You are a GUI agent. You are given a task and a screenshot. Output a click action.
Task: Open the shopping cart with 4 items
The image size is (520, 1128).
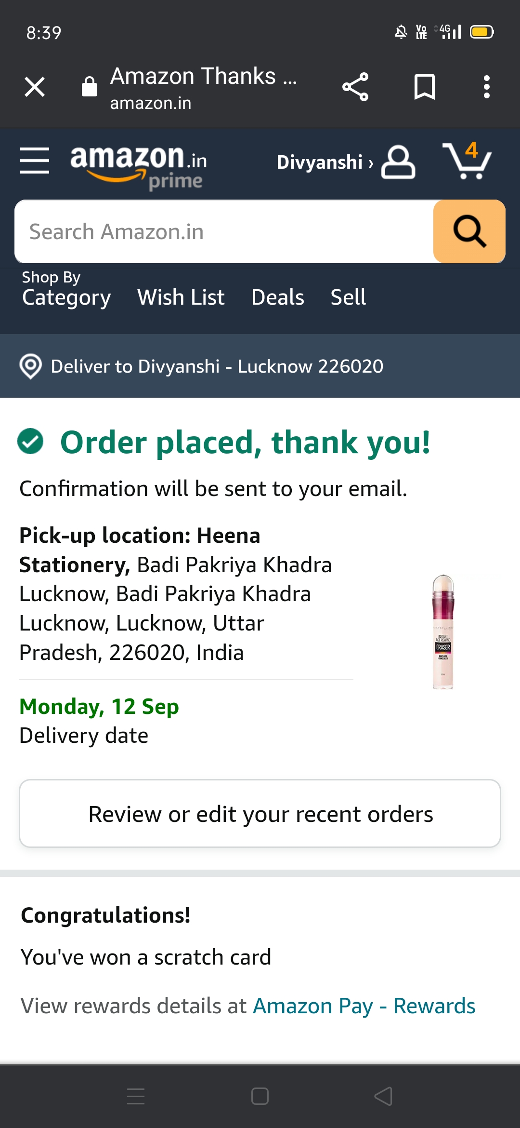466,161
